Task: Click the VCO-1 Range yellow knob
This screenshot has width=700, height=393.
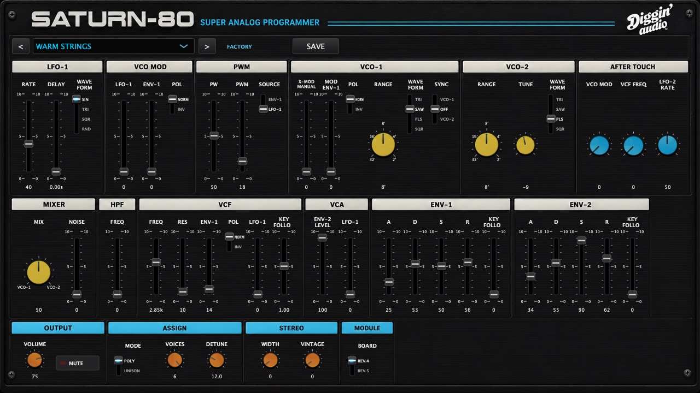Action: tap(383, 145)
